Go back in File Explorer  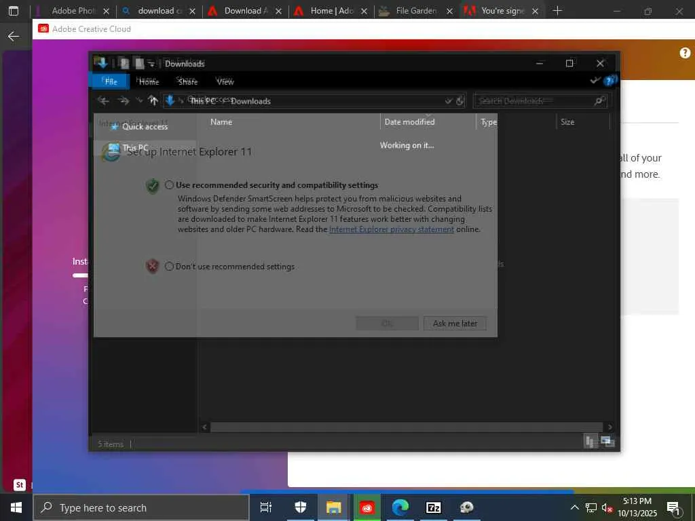(103, 101)
